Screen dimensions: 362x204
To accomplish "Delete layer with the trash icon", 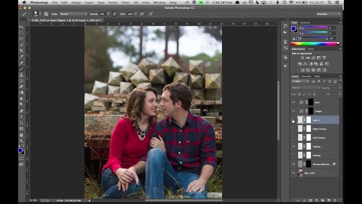I will 335,201.
